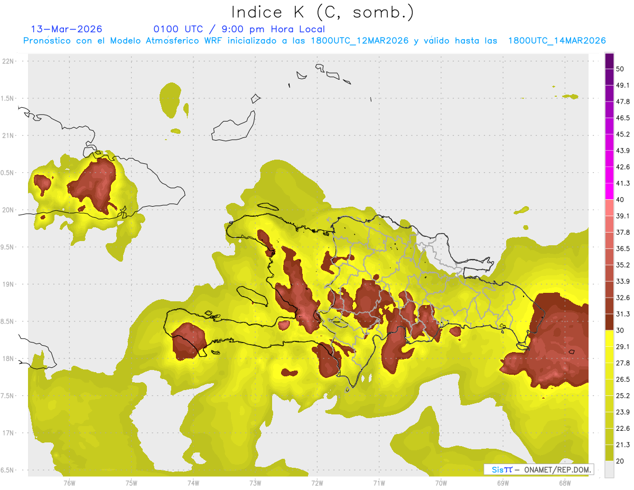Click the longitude axis label "71W"
This screenshot has width=634, height=490.
tap(379, 483)
